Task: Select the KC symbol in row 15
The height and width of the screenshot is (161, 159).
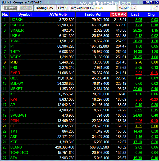Action: (x=13, y=94)
